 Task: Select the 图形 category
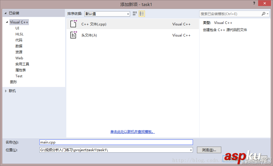click(13, 82)
